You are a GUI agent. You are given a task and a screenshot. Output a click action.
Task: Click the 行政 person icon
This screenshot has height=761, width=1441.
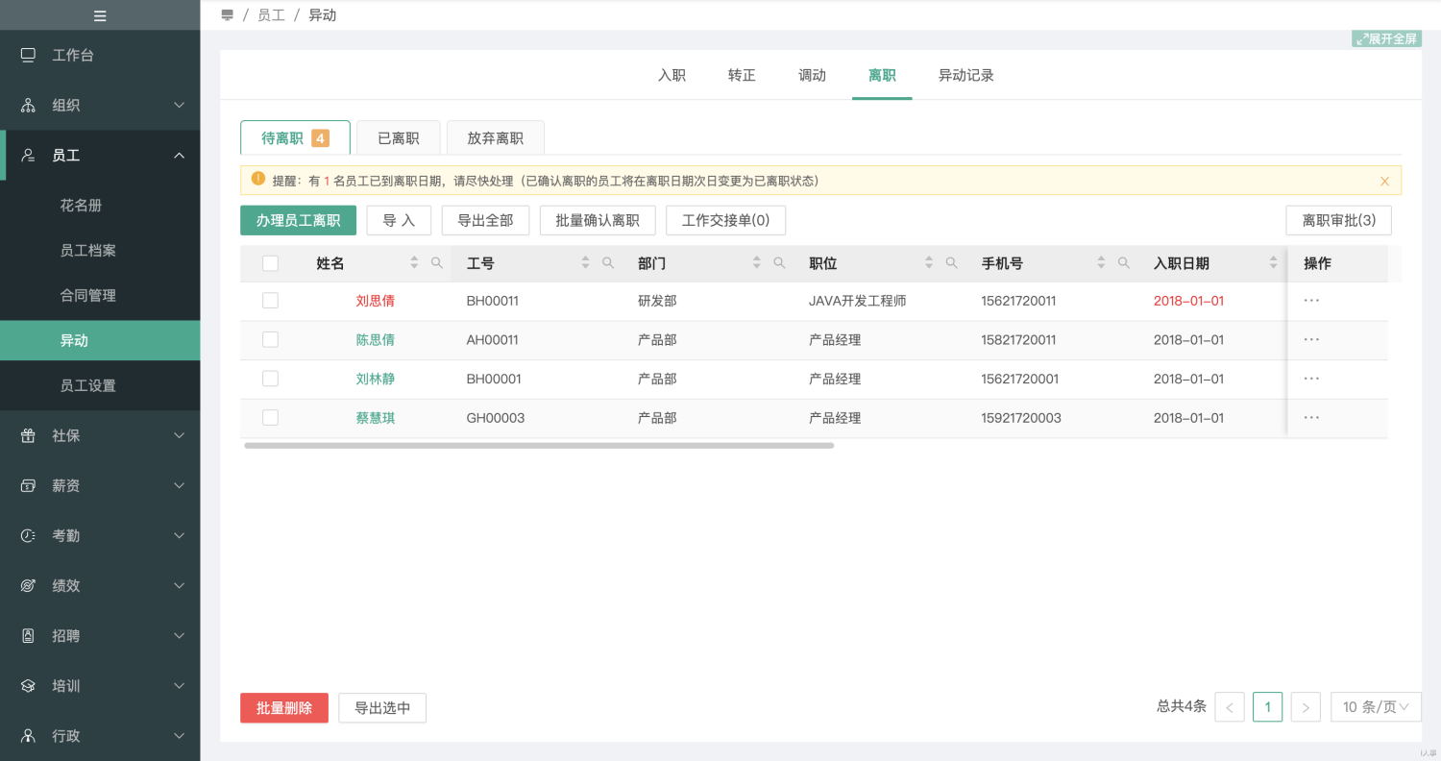28,735
